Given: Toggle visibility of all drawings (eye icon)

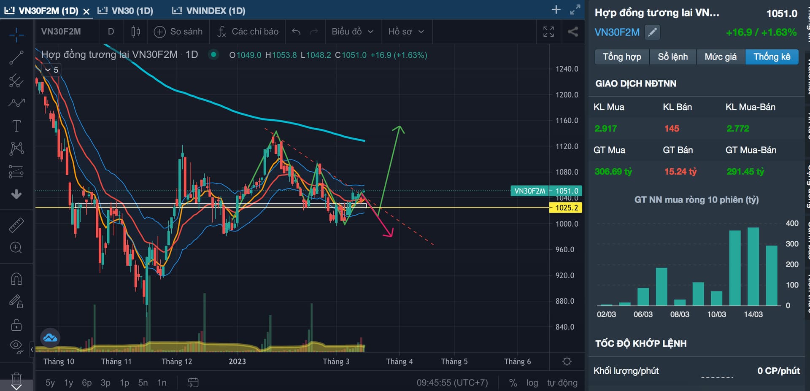Looking at the screenshot, I should coord(16,346).
